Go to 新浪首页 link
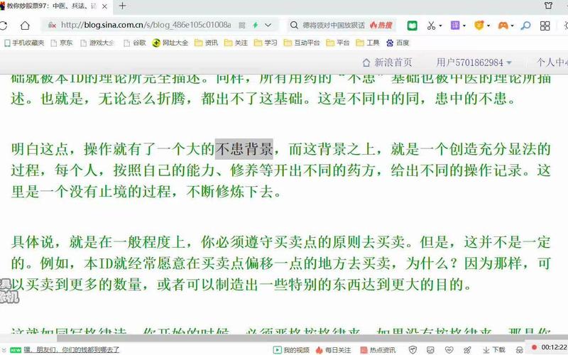Image resolution: width=568 pixels, height=355 pixels. click(387, 62)
